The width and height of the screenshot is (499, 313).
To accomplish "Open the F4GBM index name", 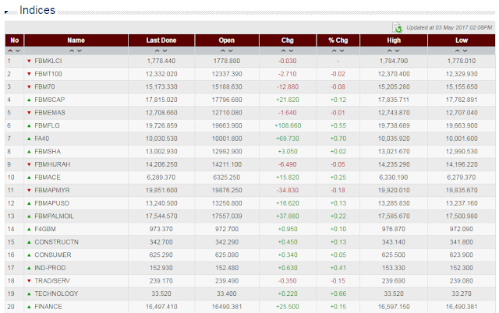I will click(x=45, y=229).
